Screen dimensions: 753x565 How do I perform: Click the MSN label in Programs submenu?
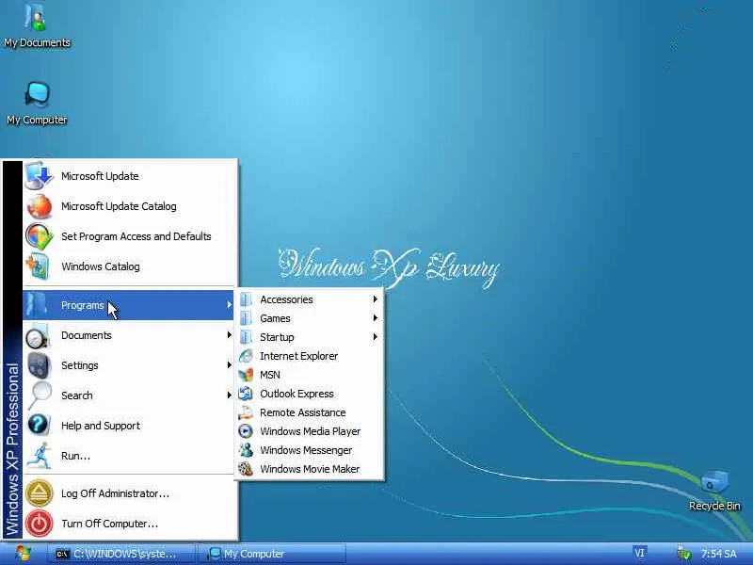click(x=270, y=375)
